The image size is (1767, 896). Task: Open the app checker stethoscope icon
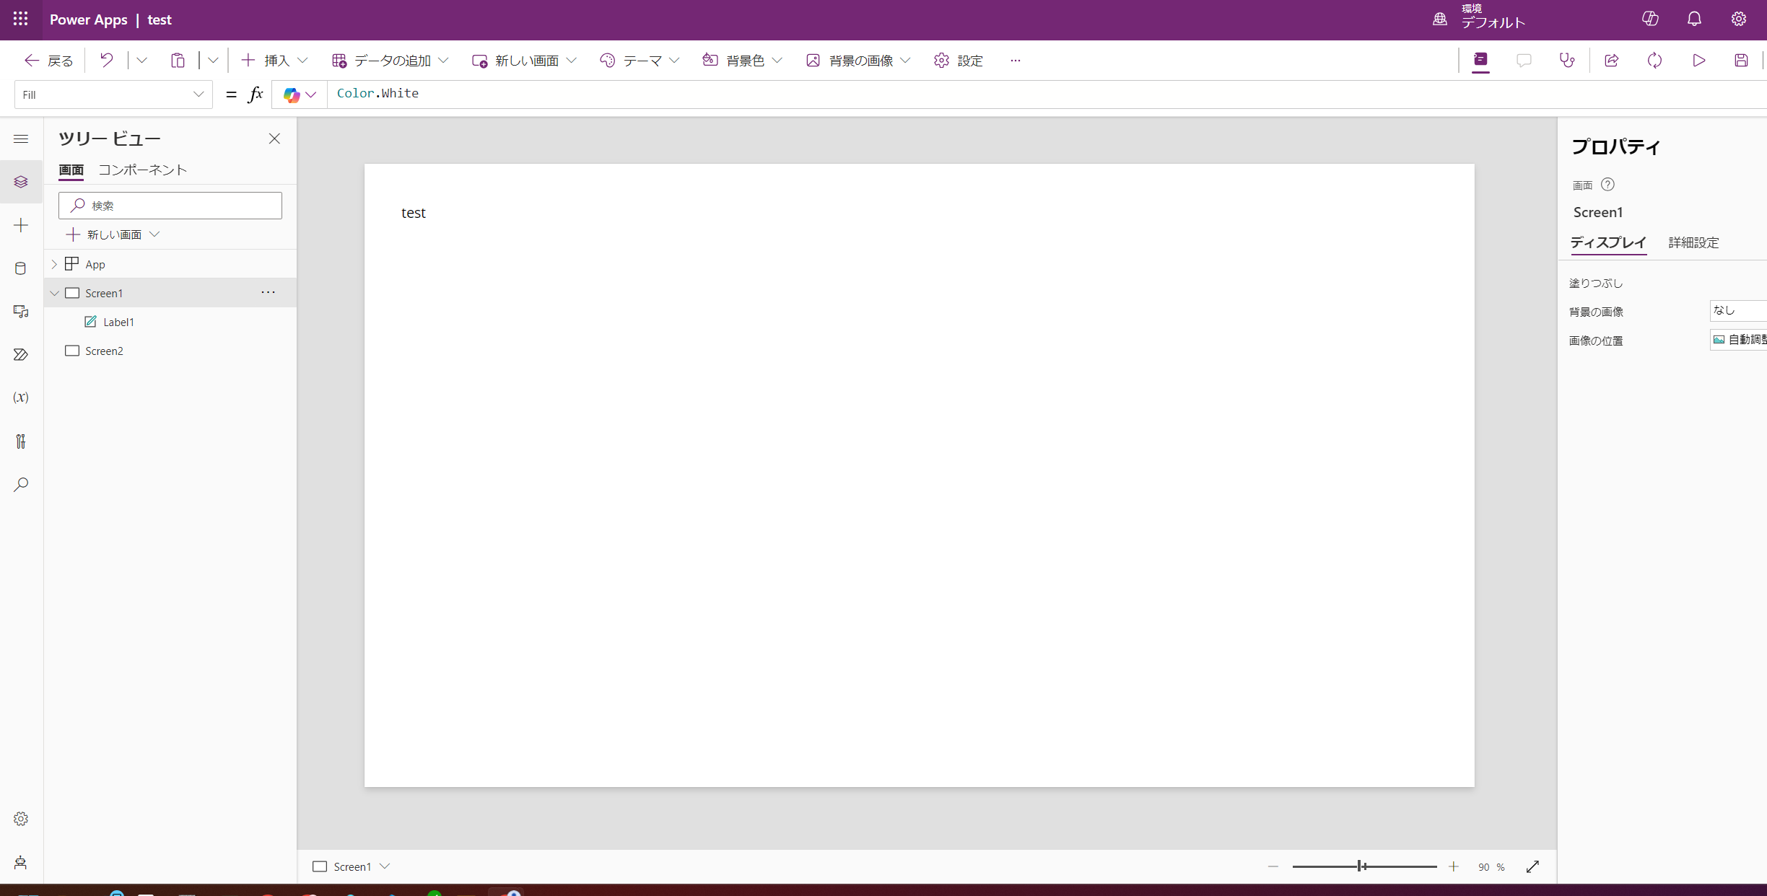[x=1567, y=61]
